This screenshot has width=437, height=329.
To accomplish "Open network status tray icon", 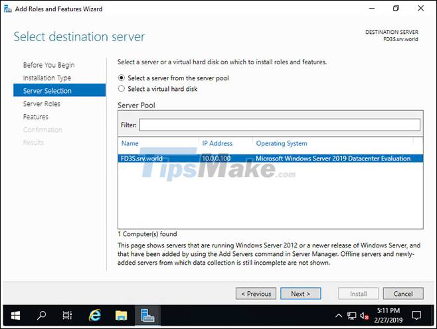I will (351, 316).
